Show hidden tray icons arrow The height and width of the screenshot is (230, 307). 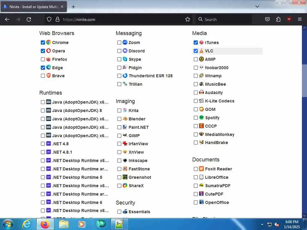tap(262, 224)
